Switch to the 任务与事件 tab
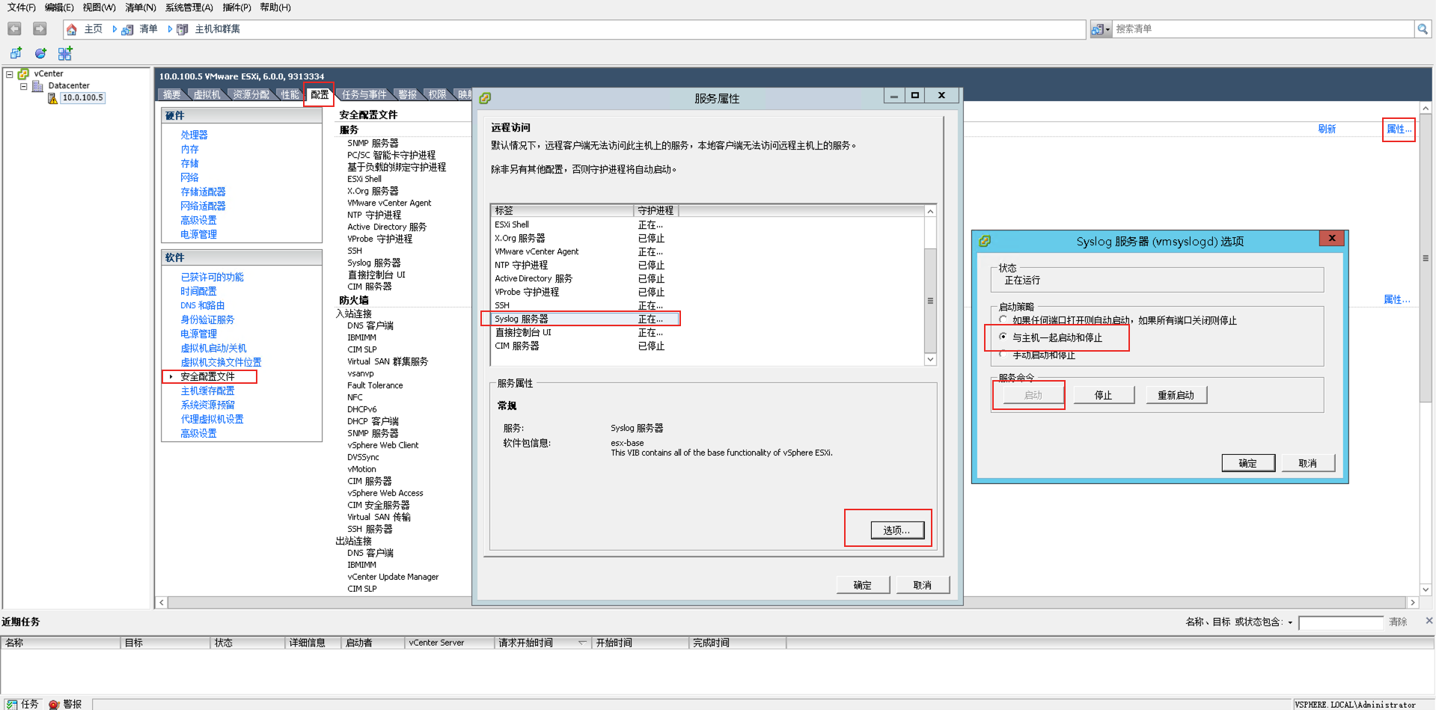 (x=364, y=94)
